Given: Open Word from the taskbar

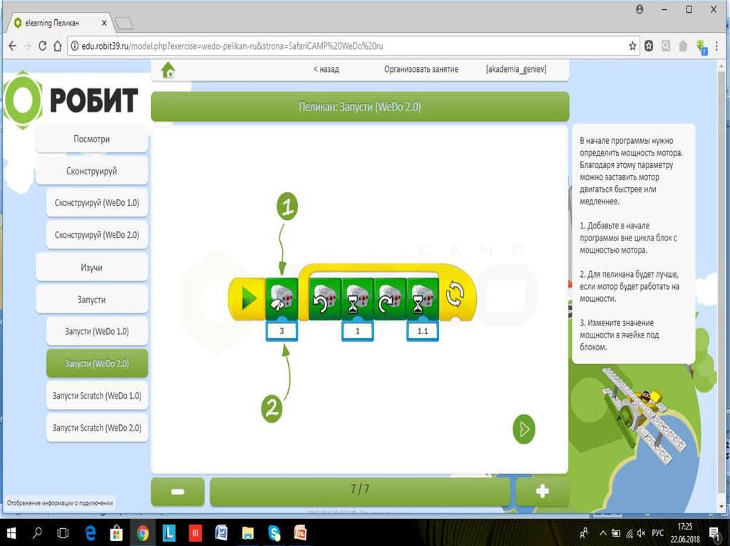Looking at the screenshot, I should tap(221, 533).
